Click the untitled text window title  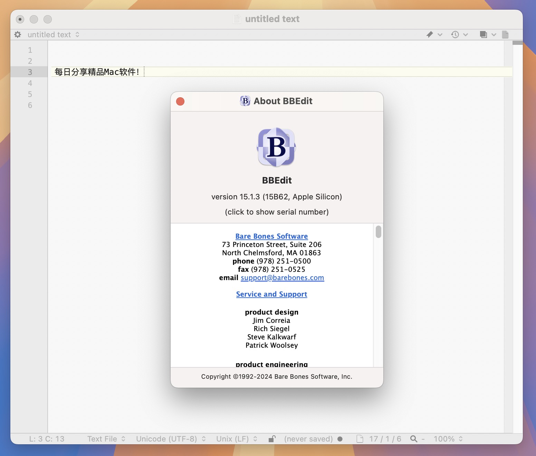[x=272, y=19]
